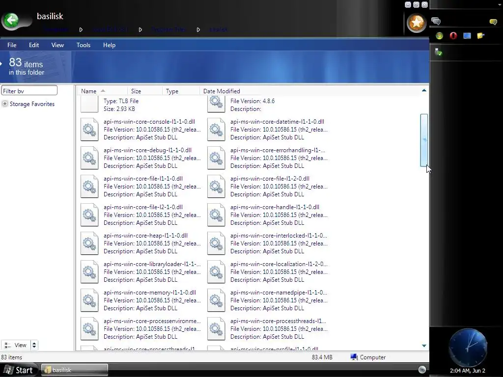
Task: Open the File menu
Action: click(12, 45)
